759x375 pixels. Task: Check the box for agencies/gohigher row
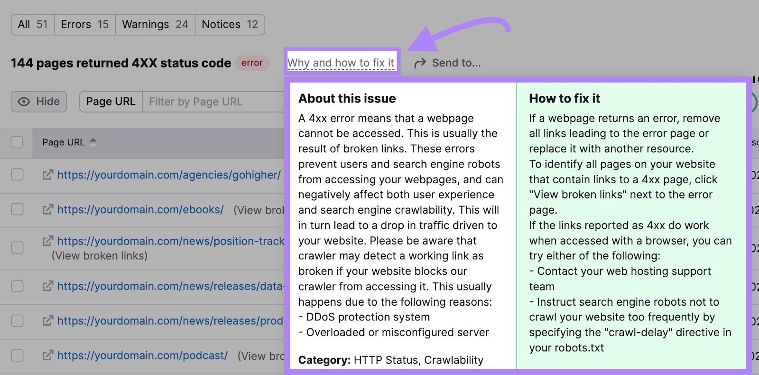[17, 175]
